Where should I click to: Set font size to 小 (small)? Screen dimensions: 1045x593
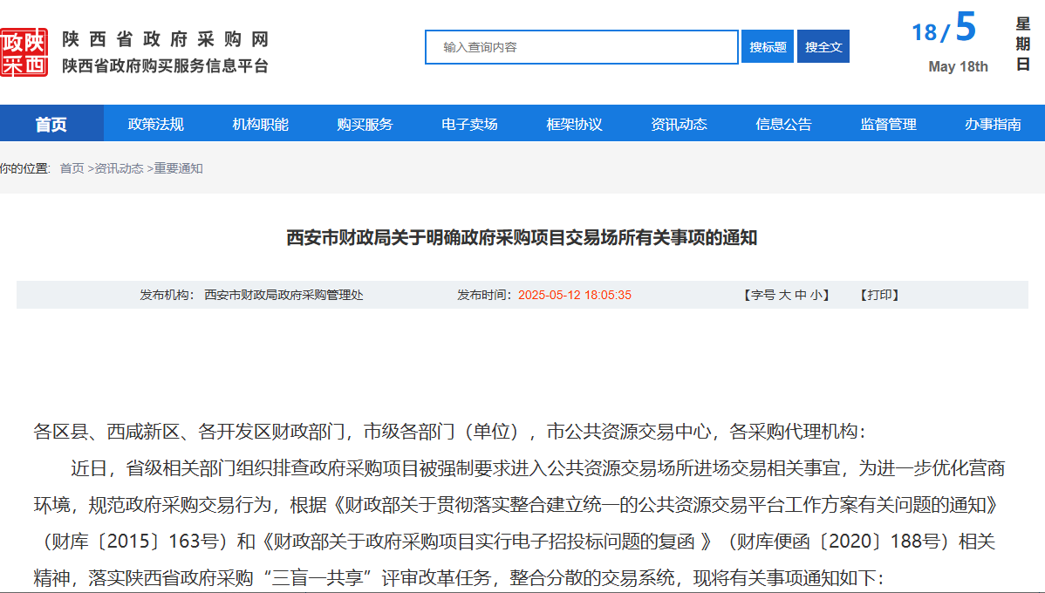pyautogui.click(x=815, y=296)
